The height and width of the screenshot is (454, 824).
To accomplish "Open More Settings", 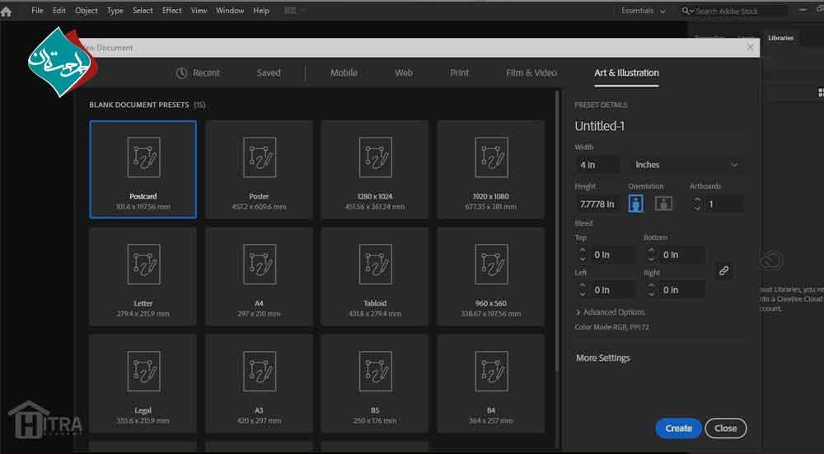I will point(603,358).
